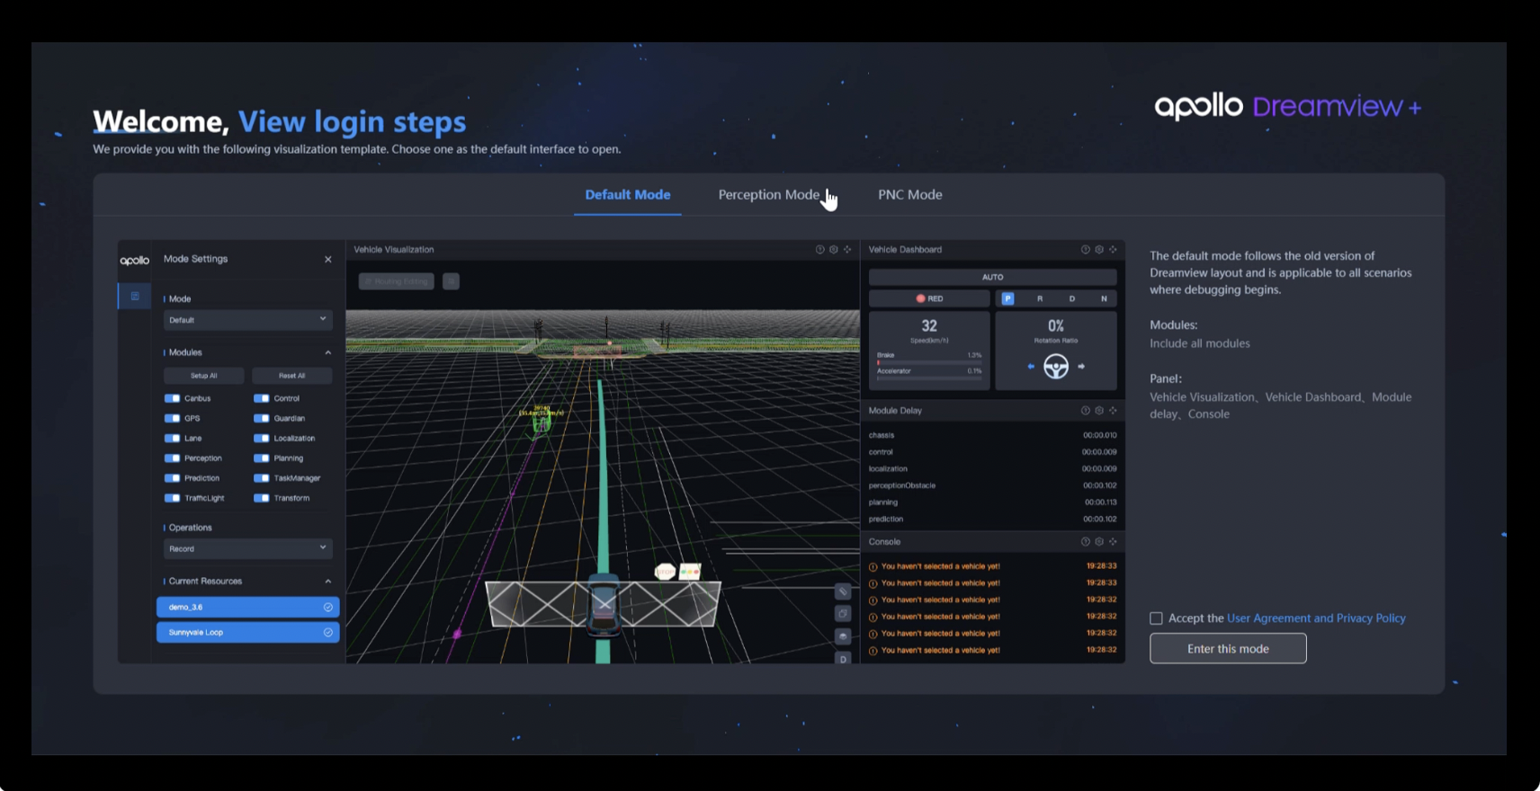Open Vehicle Dashboard help icon
This screenshot has width=1540, height=791.
1085,249
